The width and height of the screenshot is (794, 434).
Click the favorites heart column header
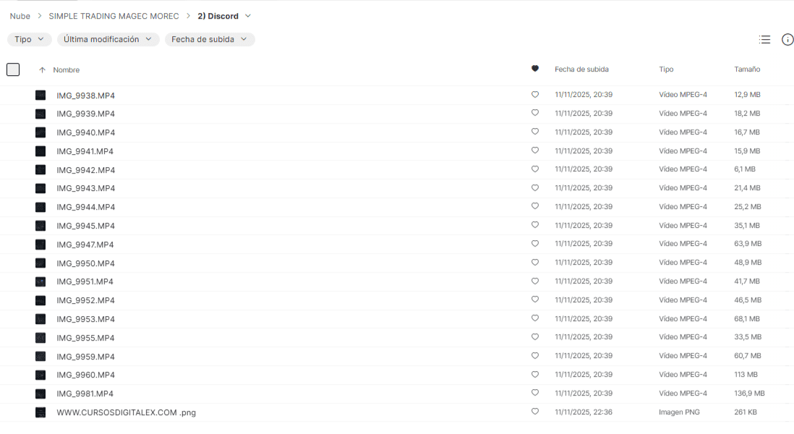pyautogui.click(x=535, y=69)
